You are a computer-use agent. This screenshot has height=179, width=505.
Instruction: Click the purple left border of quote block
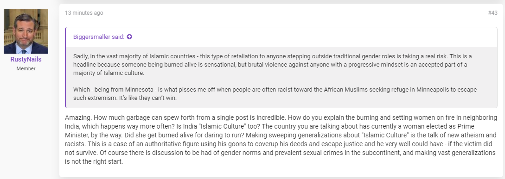click(x=66, y=68)
